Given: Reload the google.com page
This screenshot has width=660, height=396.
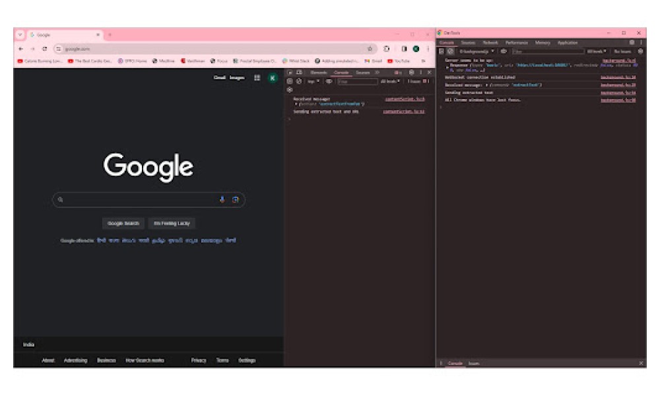Looking at the screenshot, I should click(x=44, y=49).
